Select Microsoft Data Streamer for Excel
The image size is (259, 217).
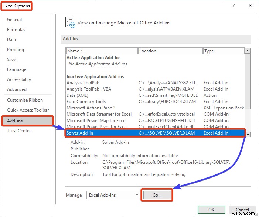tap(155, 114)
